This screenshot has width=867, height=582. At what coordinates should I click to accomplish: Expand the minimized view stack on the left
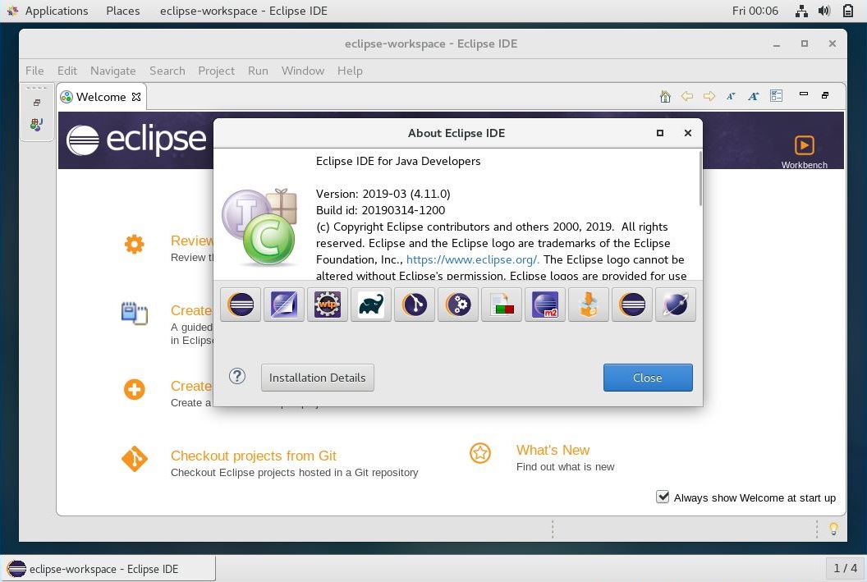(36, 103)
